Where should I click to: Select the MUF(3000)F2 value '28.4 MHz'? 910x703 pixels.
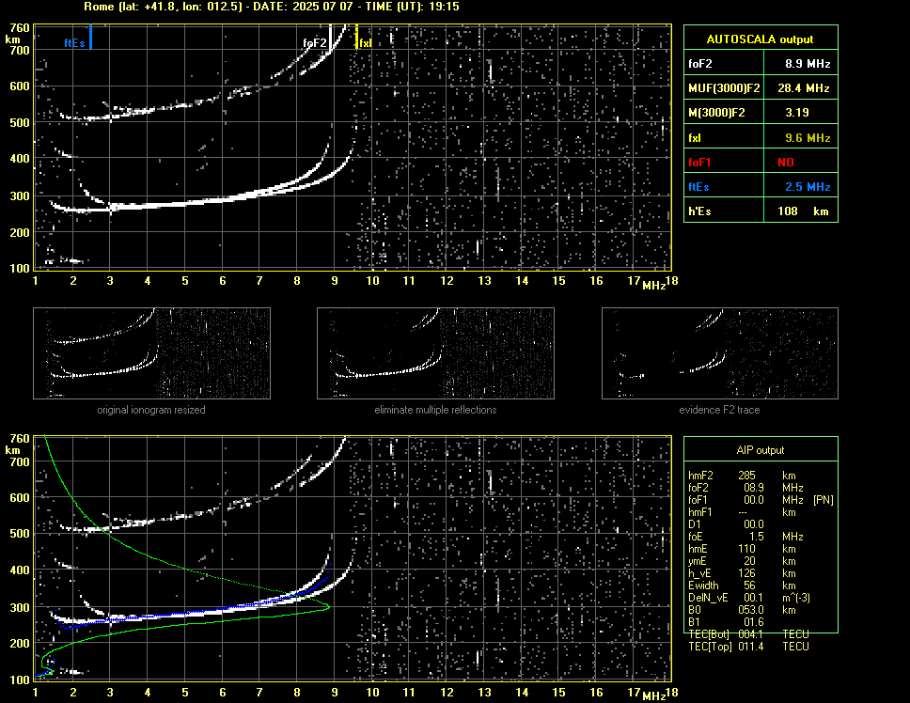pos(804,88)
